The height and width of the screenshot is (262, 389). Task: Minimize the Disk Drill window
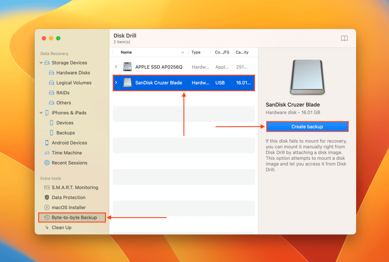click(x=51, y=38)
